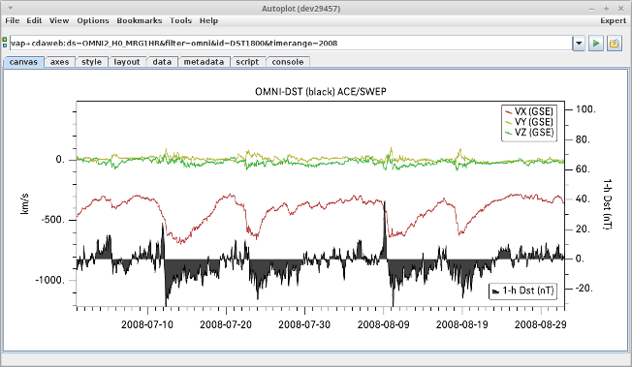Image resolution: width=632 pixels, height=367 pixels.
Task: Open the Bookmarks menu
Action: click(140, 20)
